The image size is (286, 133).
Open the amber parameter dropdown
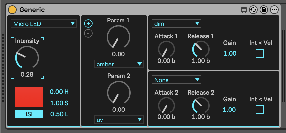point(119,64)
